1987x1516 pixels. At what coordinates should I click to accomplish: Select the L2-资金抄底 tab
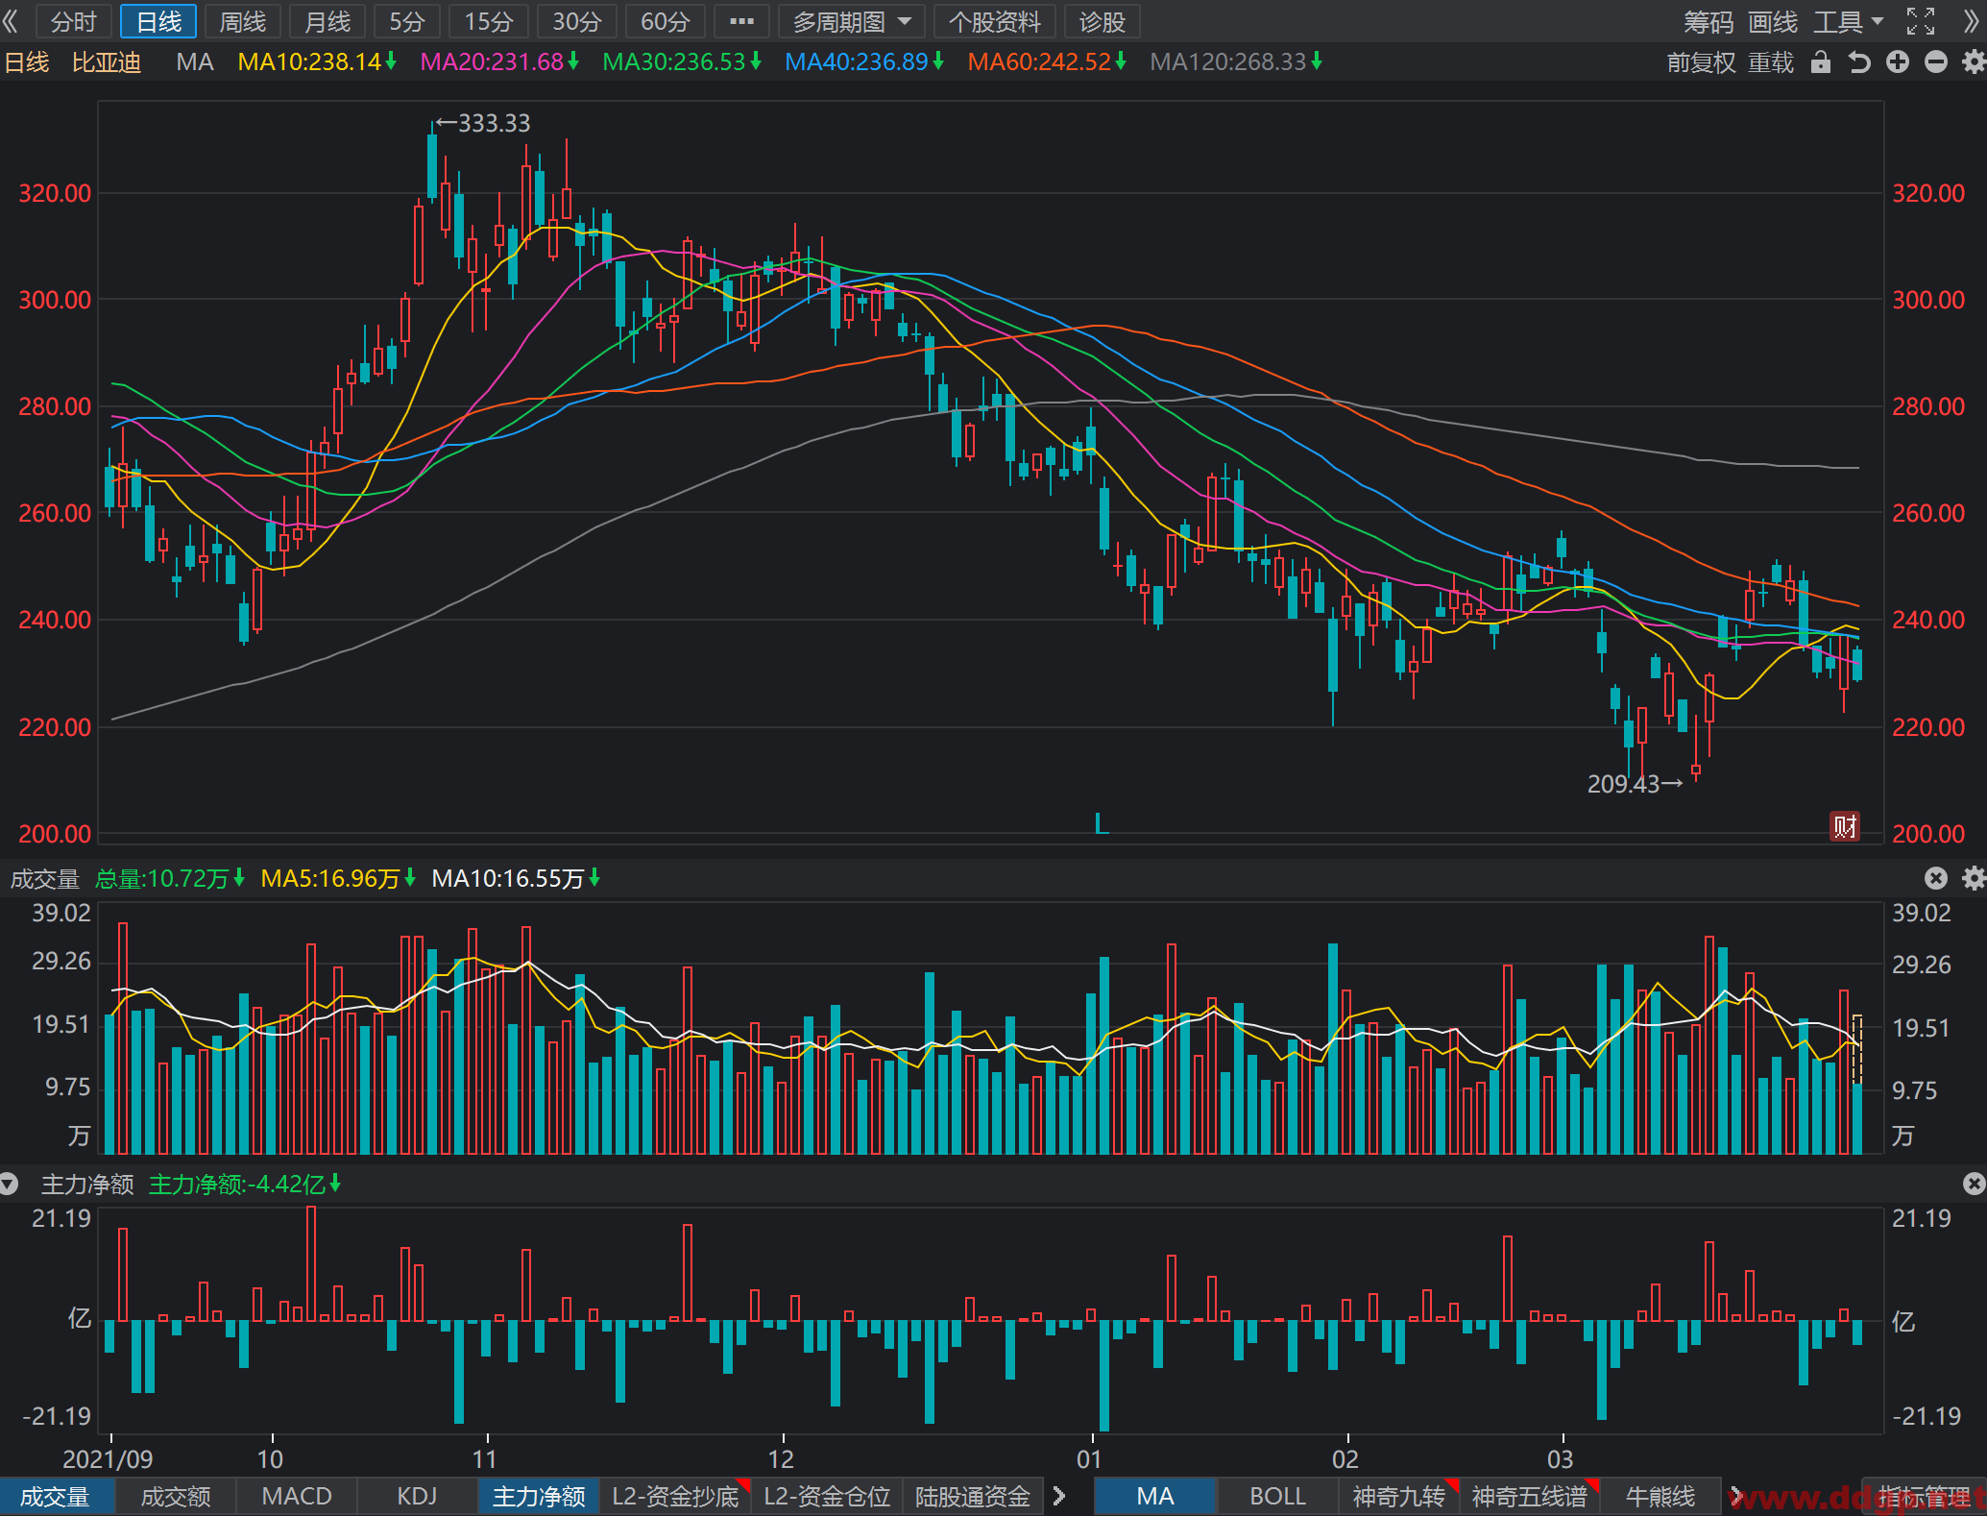676,1497
